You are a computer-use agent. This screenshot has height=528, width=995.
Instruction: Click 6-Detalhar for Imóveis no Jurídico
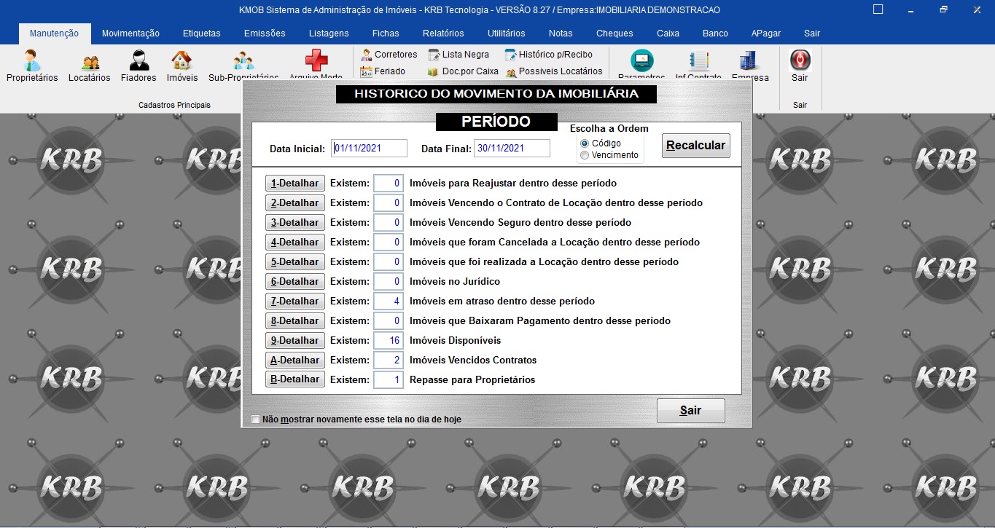(295, 282)
